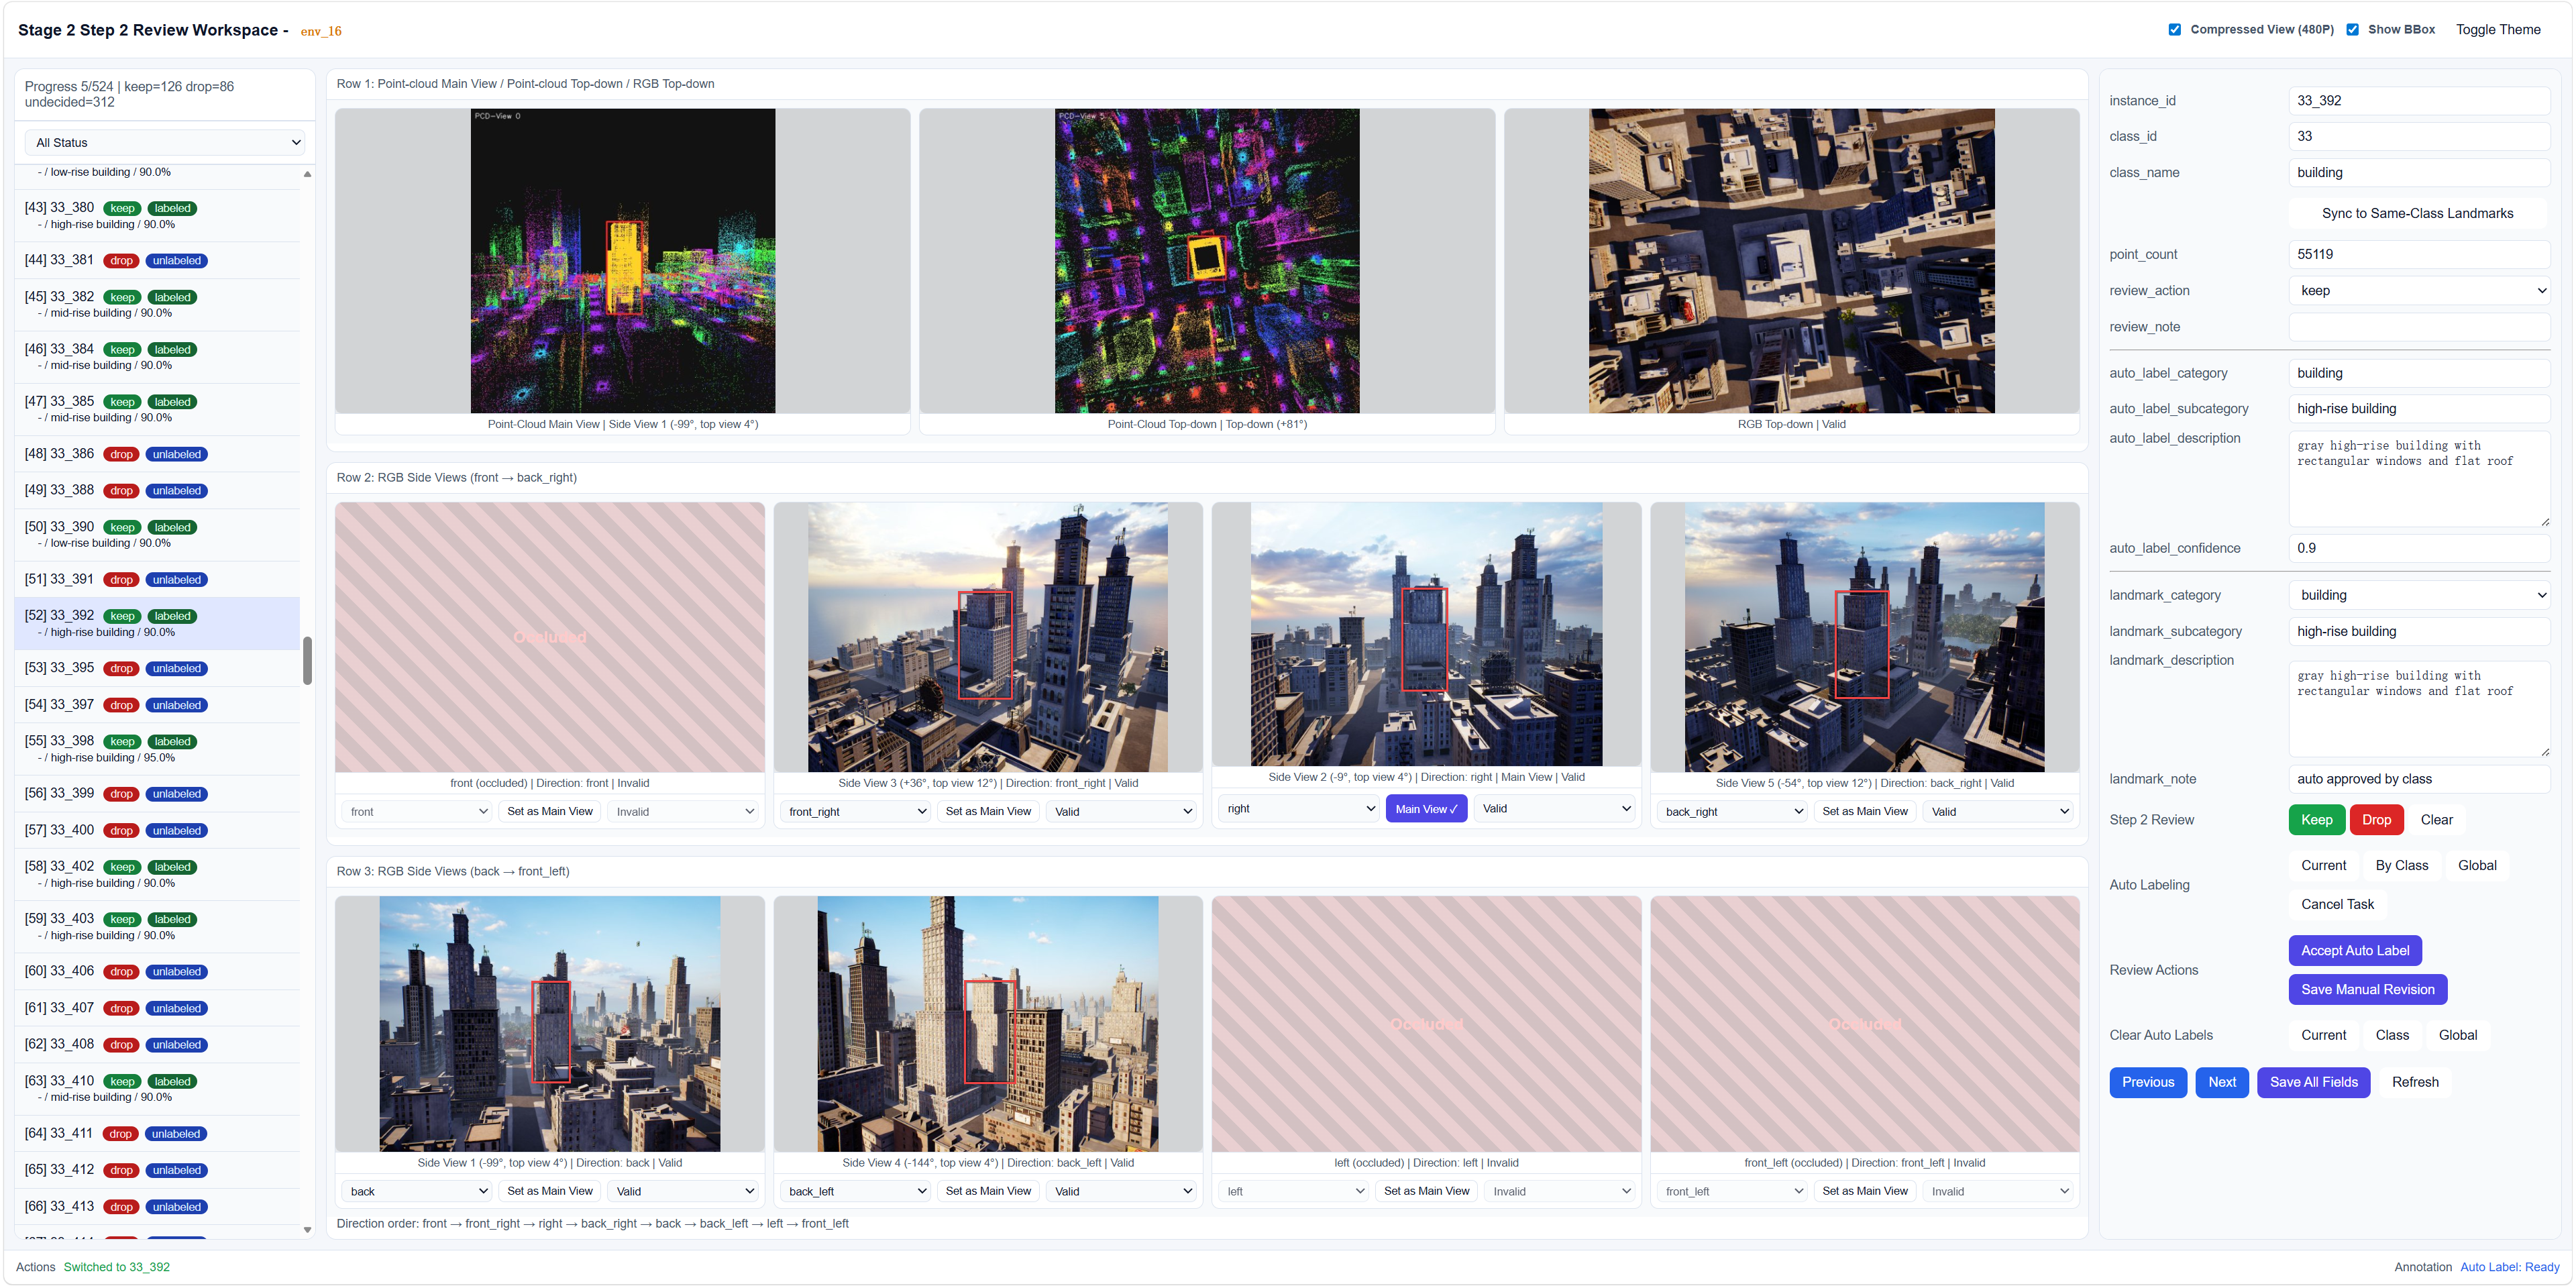This screenshot has width=2576, height=1288.
Task: Open the landmark_category building dropdown
Action: click(2419, 595)
